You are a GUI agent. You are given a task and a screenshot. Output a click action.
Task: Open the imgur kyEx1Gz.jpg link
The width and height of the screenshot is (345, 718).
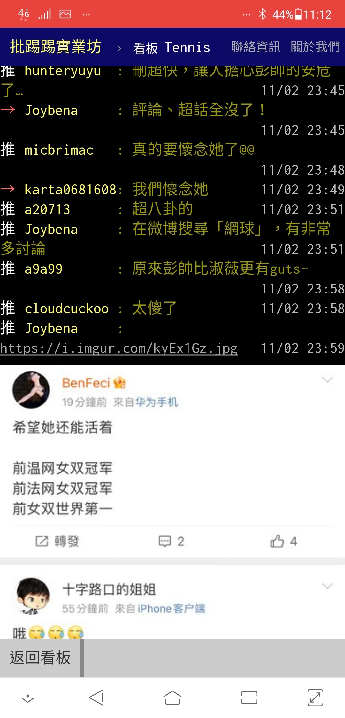(x=119, y=348)
